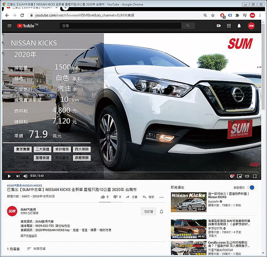Open YouTube notifications bell

point(239,26)
